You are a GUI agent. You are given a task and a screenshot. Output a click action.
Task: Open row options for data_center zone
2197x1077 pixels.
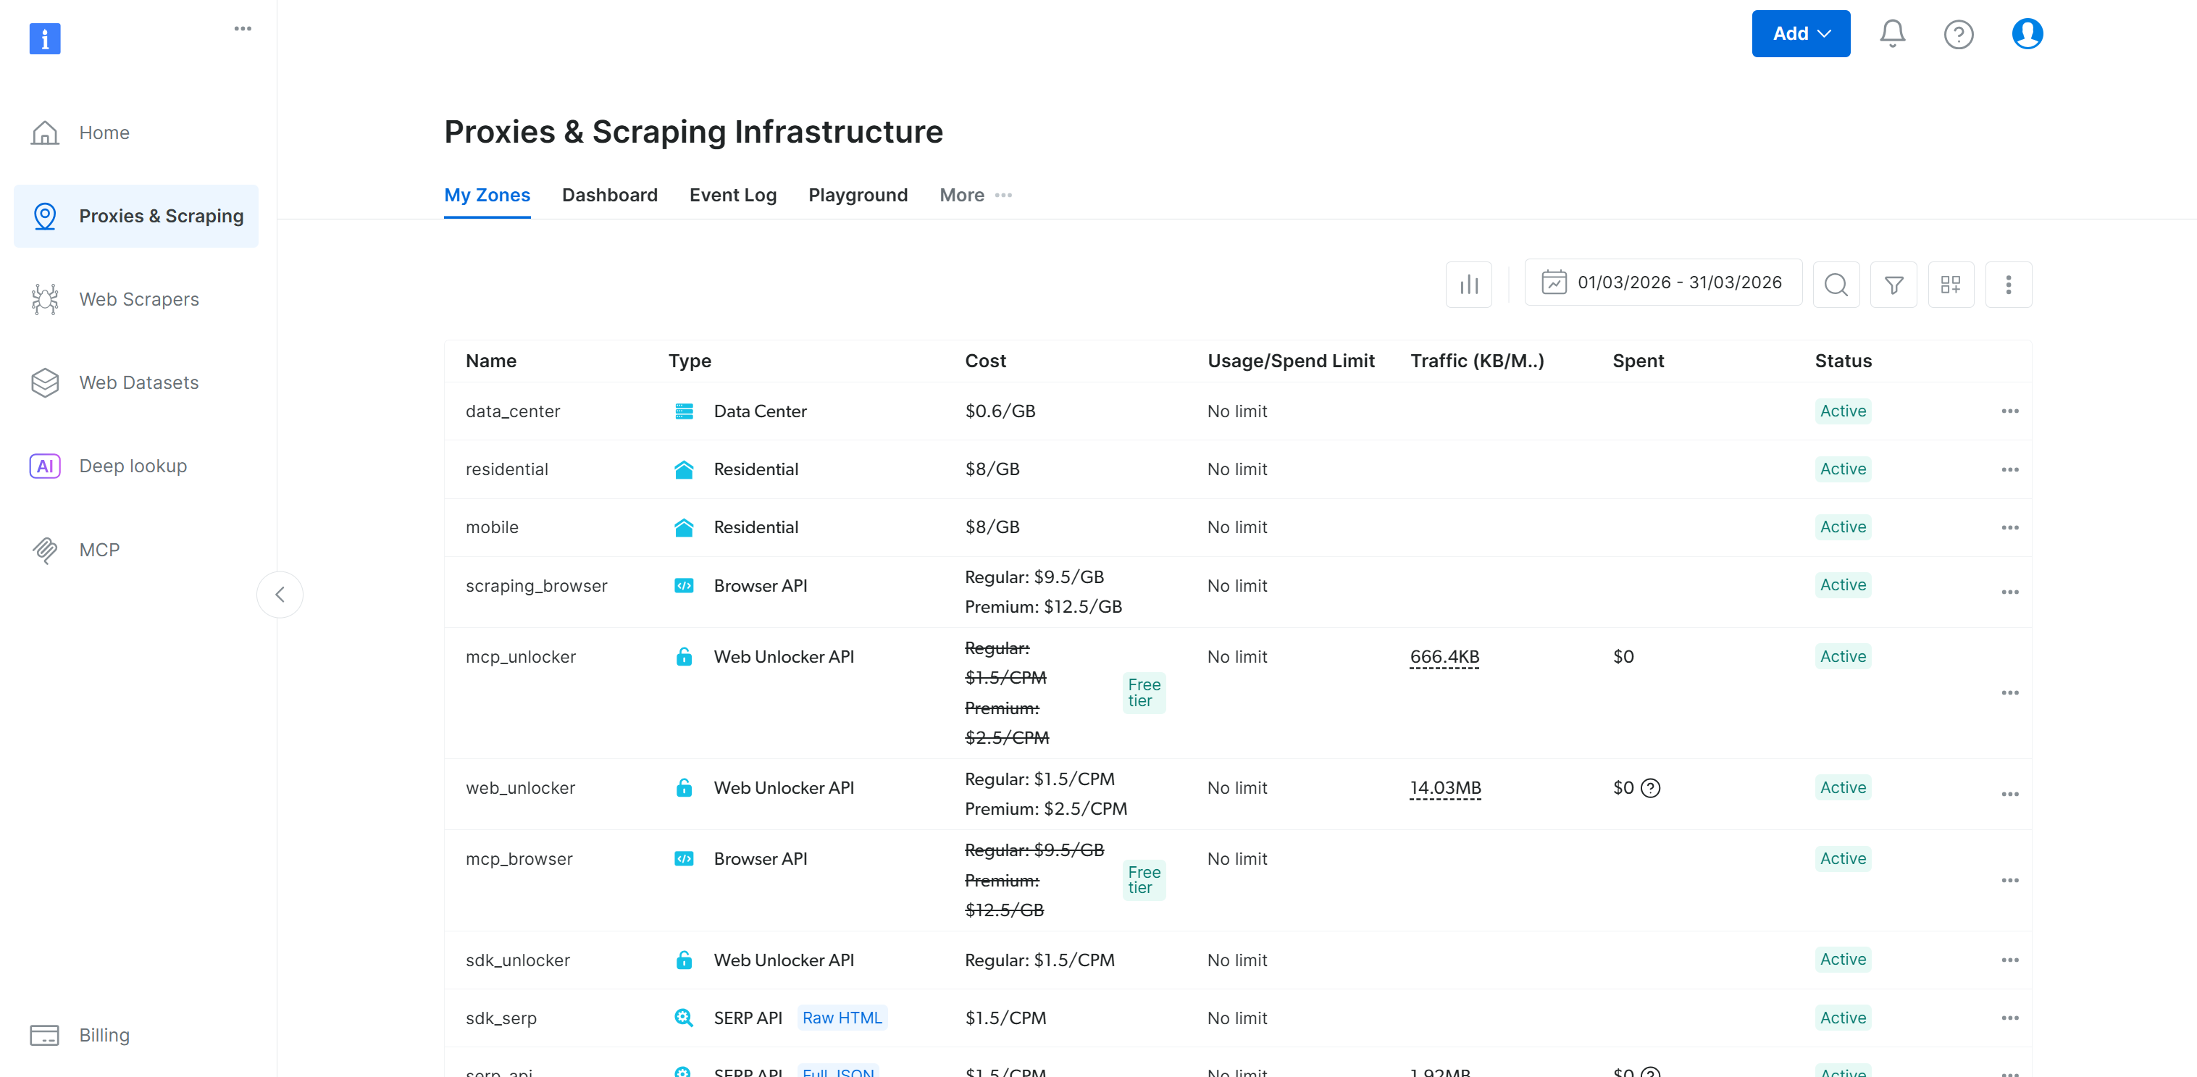point(2009,411)
